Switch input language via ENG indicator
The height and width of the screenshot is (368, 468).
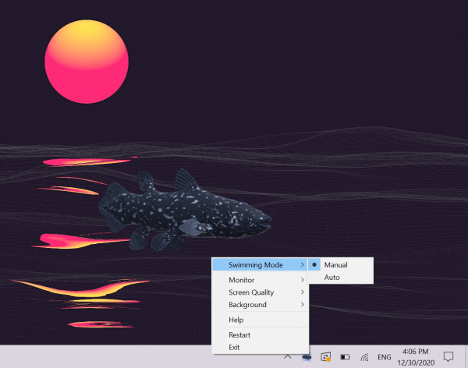click(384, 357)
